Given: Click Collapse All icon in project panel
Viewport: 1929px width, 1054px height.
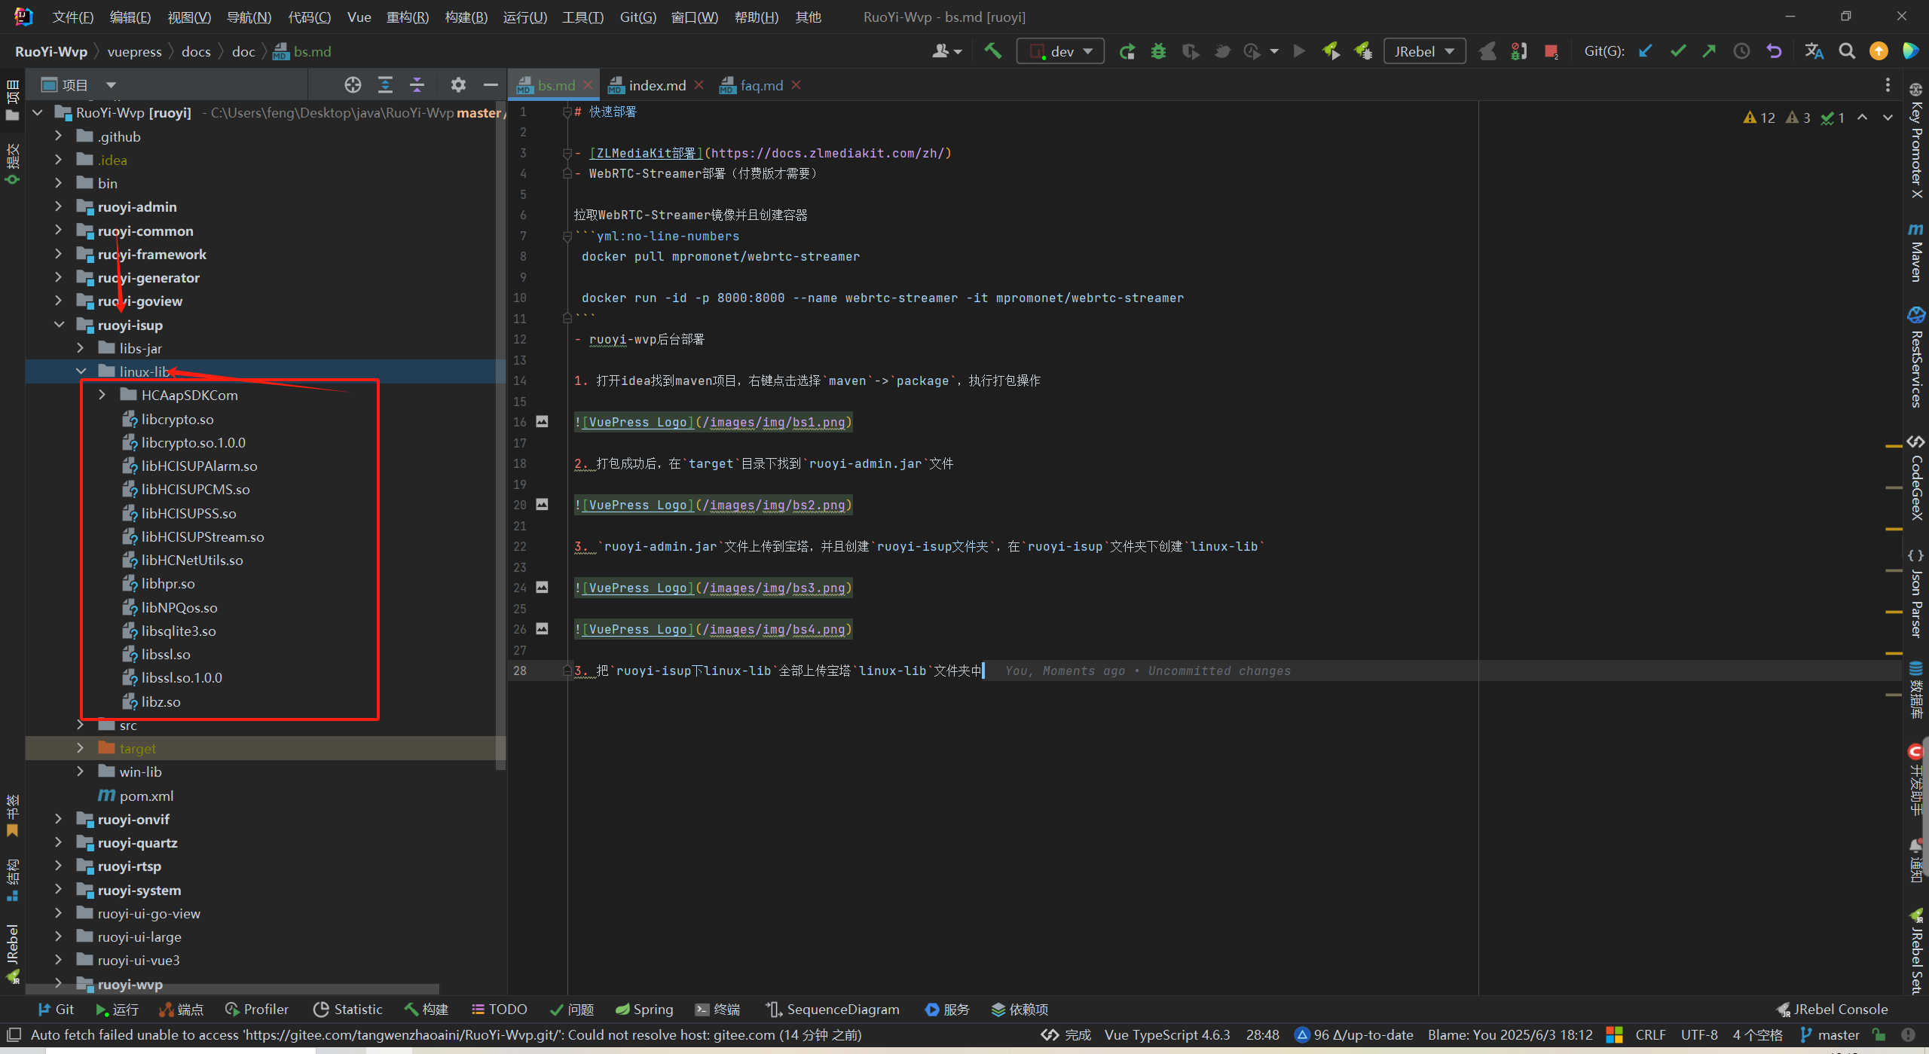Looking at the screenshot, I should 417,84.
